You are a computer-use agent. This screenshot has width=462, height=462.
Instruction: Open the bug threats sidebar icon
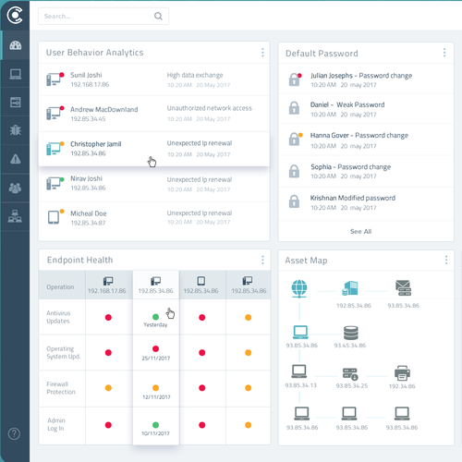(x=15, y=130)
